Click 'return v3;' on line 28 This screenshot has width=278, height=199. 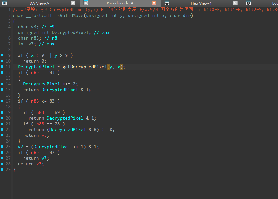pos(31,164)
